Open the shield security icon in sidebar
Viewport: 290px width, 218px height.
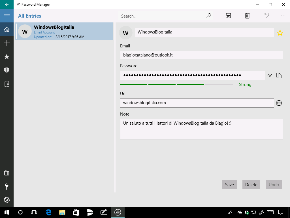click(7, 70)
